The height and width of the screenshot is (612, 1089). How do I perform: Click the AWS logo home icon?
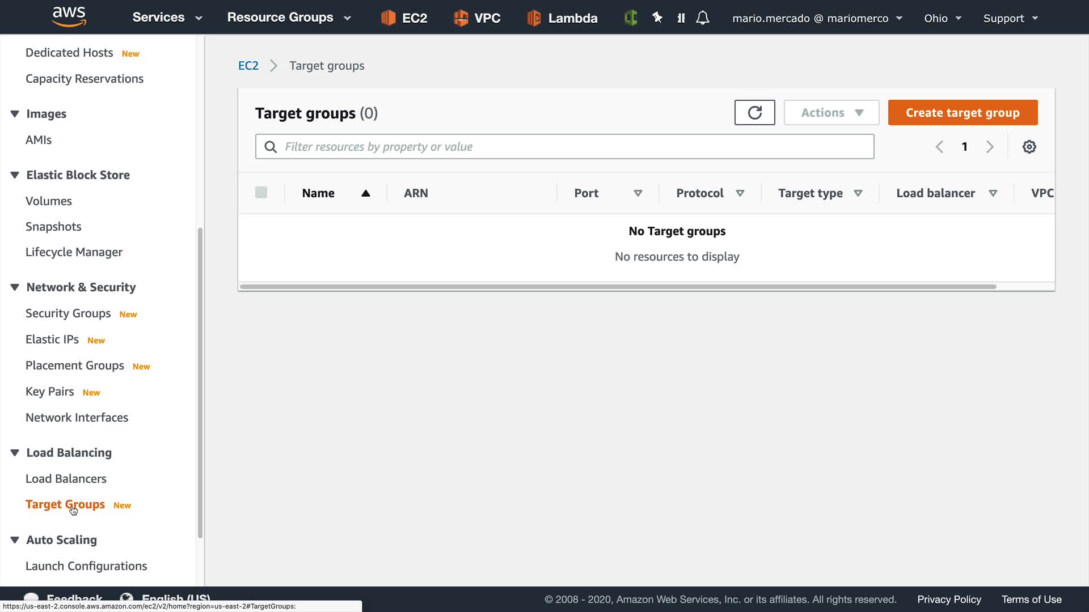69,17
